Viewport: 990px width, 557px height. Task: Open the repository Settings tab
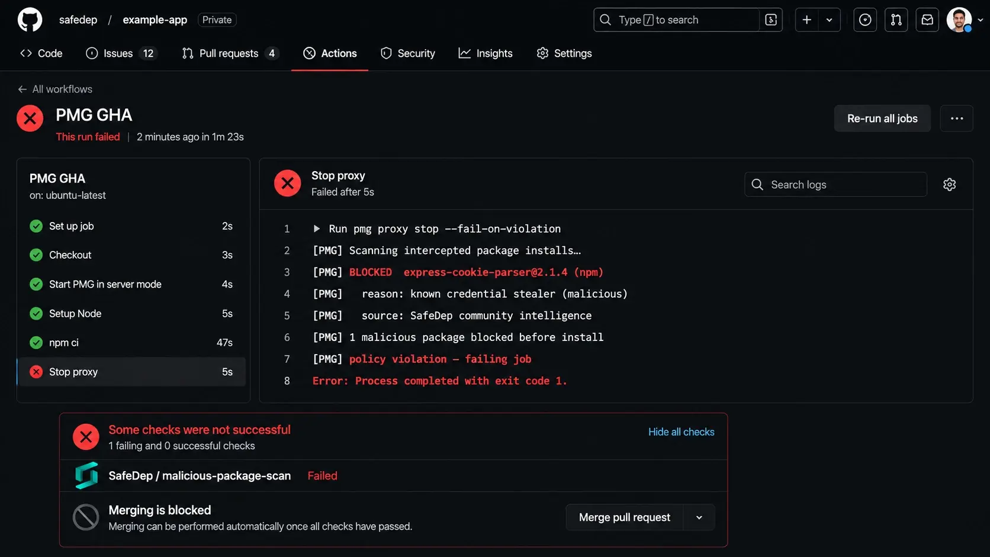(x=564, y=53)
